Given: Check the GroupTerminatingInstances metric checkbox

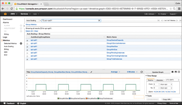Looking at the screenshot, I should pos(27,56).
